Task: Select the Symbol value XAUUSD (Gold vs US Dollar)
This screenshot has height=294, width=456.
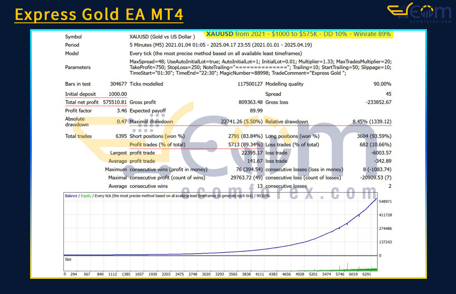Action: [x=162, y=37]
